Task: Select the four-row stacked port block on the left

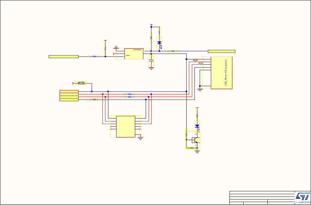Action: 69,95
